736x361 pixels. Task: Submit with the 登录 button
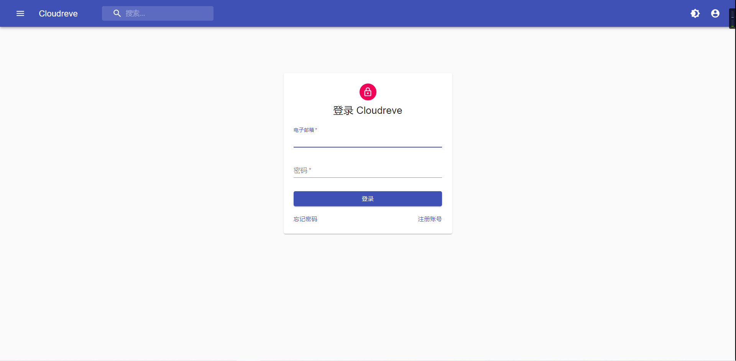(x=368, y=199)
